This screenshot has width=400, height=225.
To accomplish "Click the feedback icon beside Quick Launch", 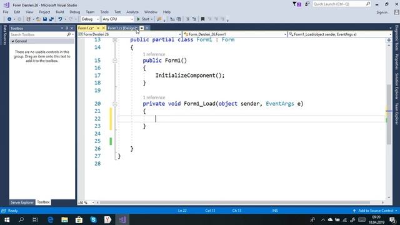I will 307,4.
